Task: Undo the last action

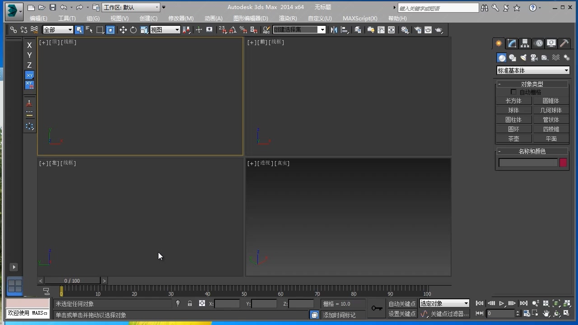Action: coord(64,8)
